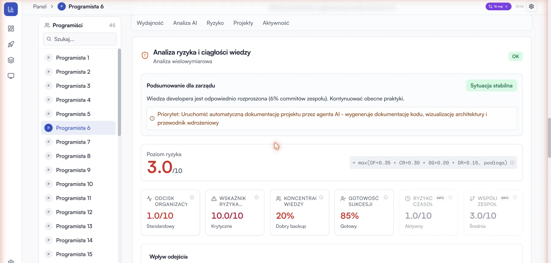Click the main page scrollbar
This screenshot has height=263, width=551.
pyautogui.click(x=549, y=138)
